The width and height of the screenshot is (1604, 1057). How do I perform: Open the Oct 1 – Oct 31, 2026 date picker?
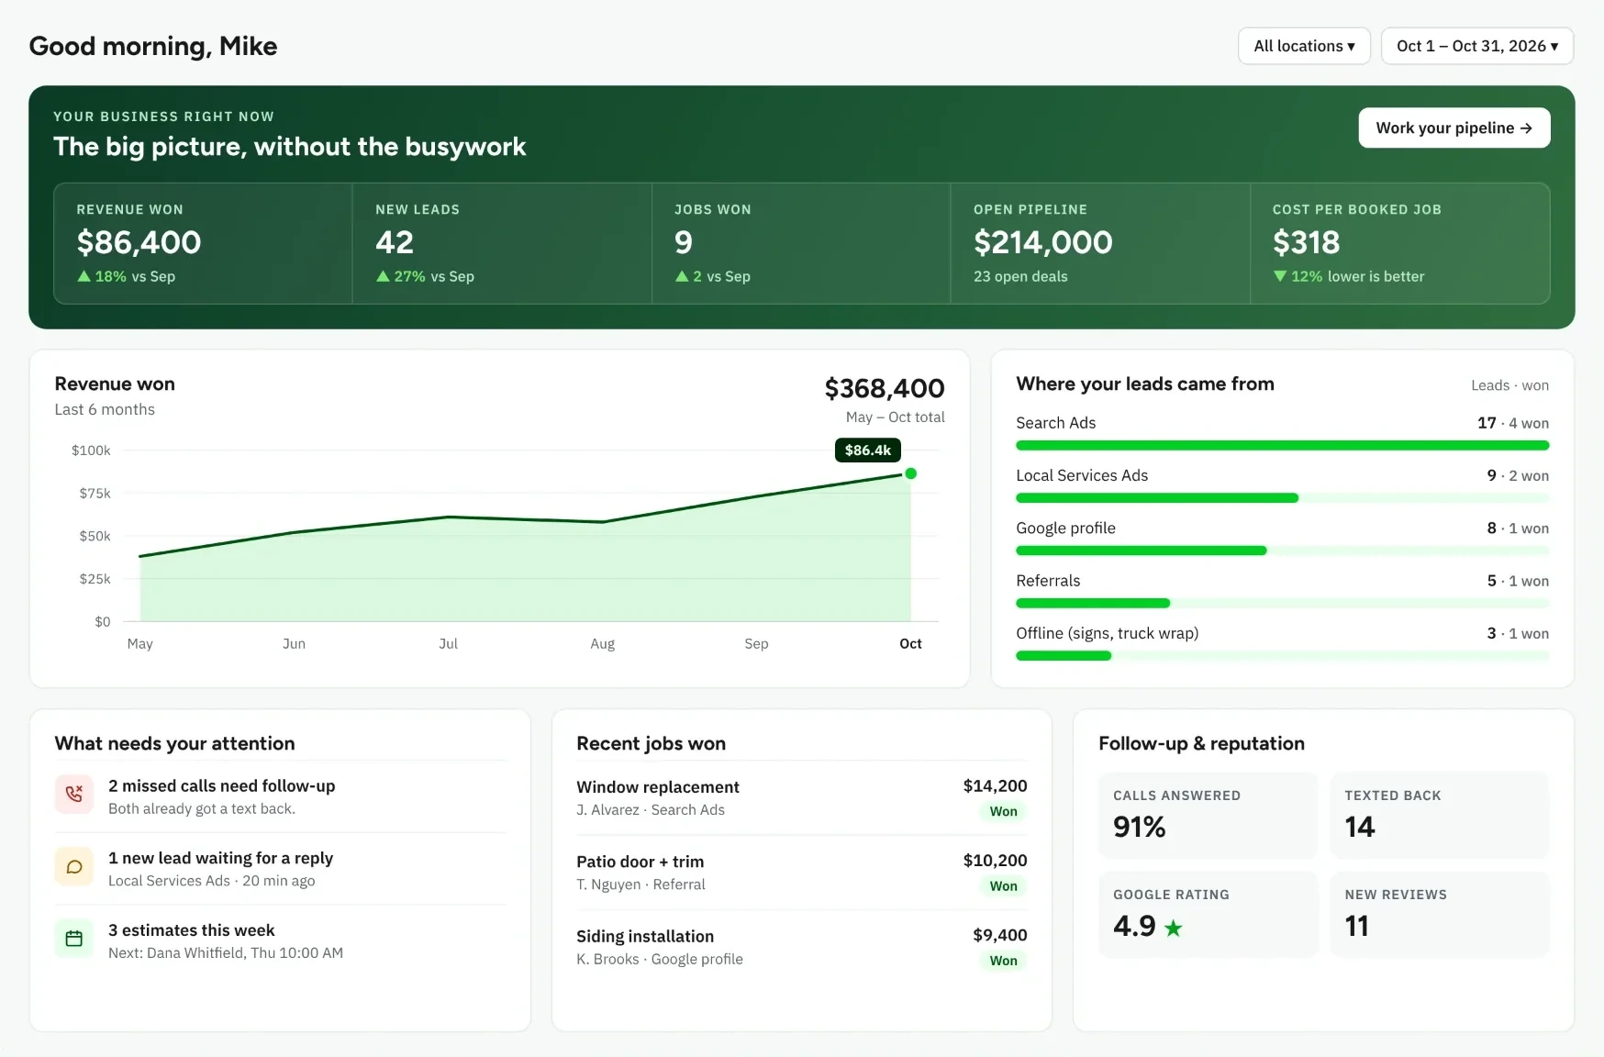click(x=1477, y=46)
